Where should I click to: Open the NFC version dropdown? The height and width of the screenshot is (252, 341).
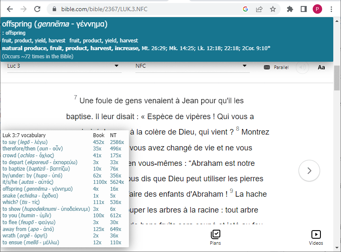pos(191,66)
